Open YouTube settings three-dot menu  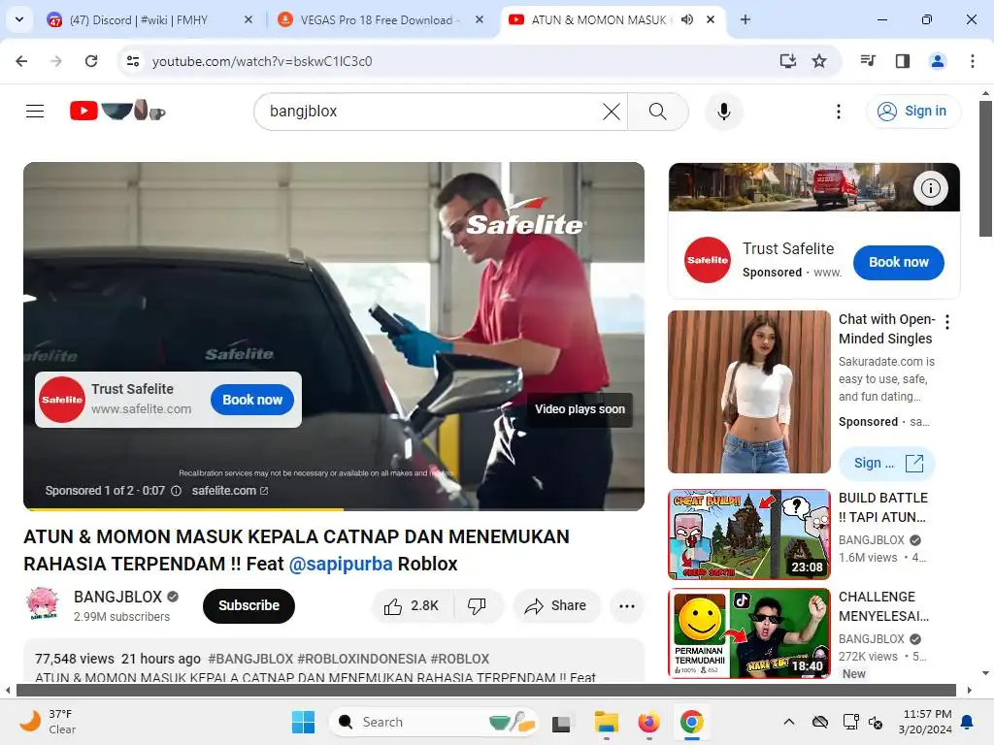click(838, 112)
